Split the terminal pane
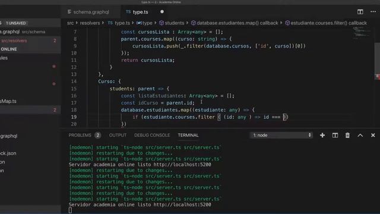The height and width of the screenshot is (214, 380). (x=335, y=135)
